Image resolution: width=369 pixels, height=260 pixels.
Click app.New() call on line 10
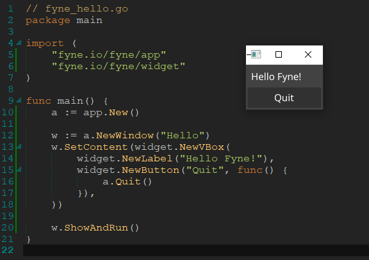coord(111,113)
